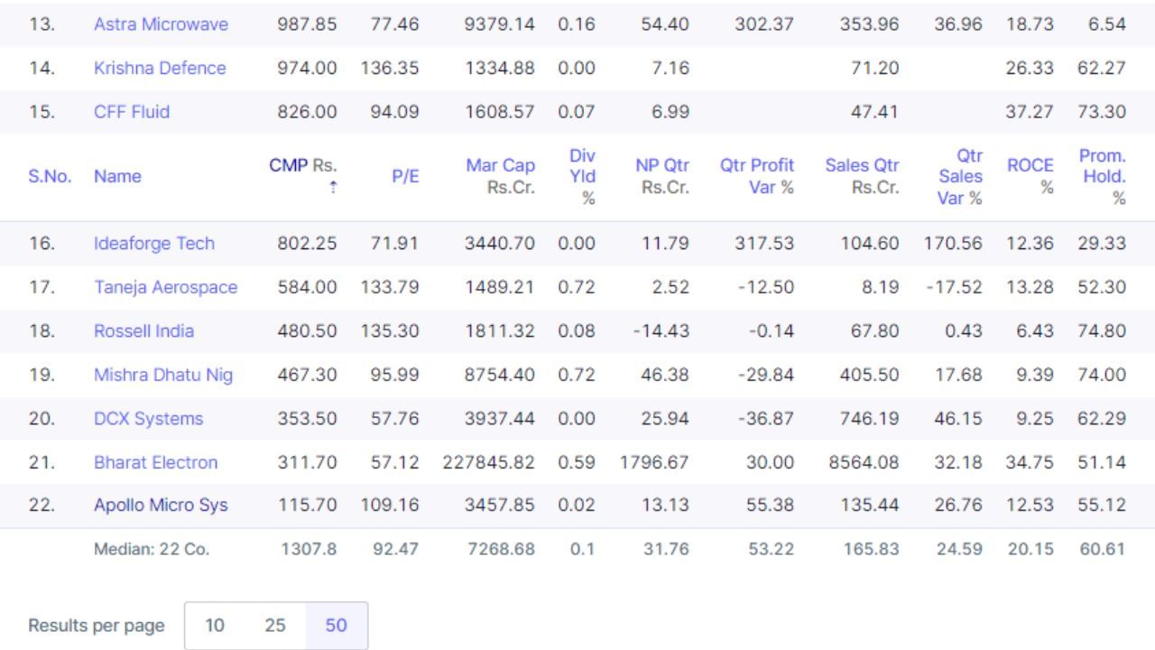Open Taneja Aerospace company link
The image size is (1155, 650).
coord(166,288)
